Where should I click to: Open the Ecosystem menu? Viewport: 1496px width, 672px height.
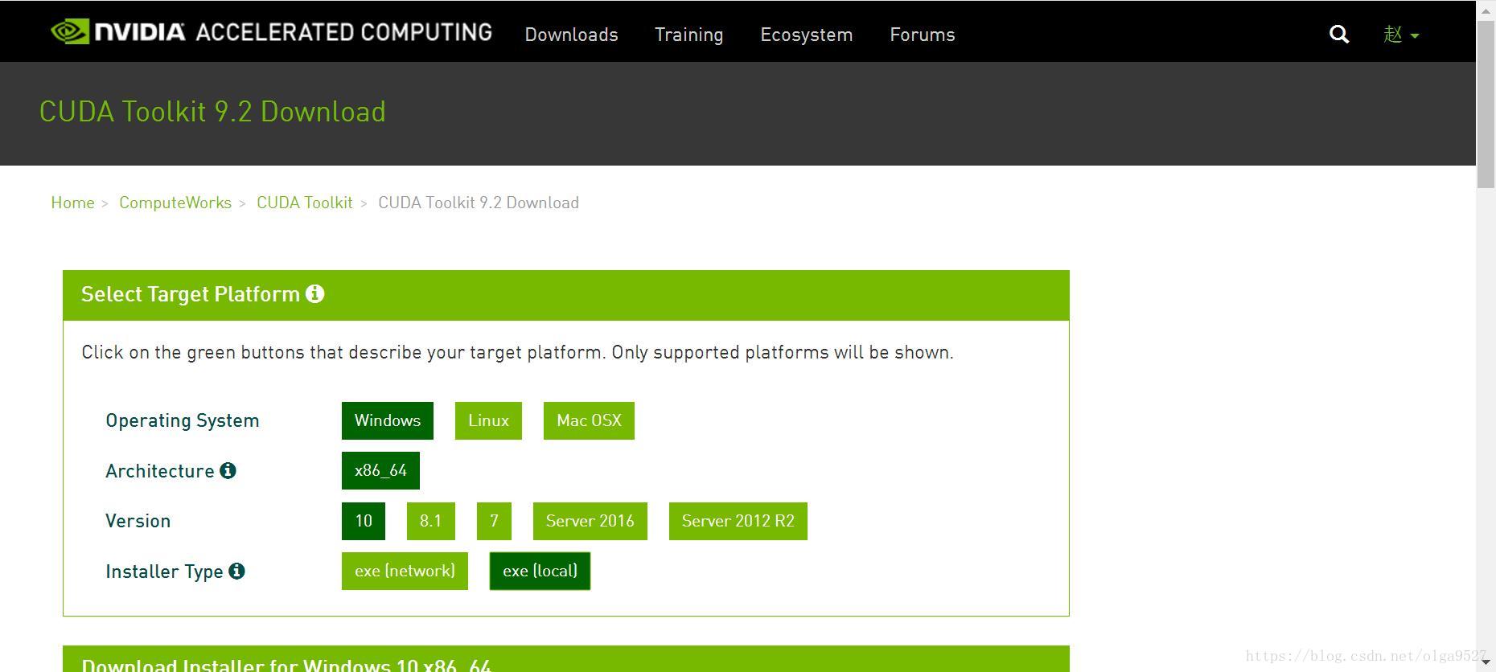(x=806, y=35)
